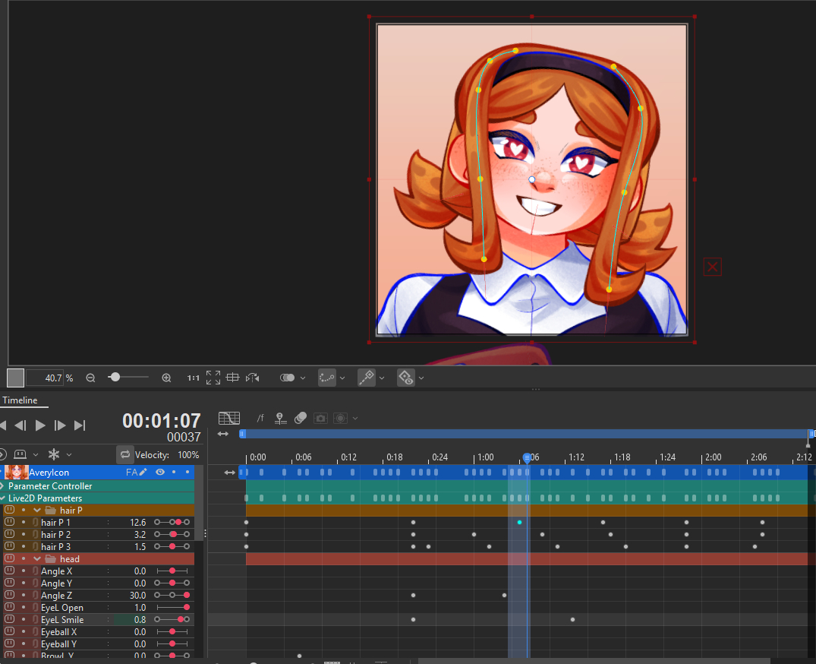Collapse the hair P folder
Viewport: 816px width, 664px height.
[x=36, y=511]
